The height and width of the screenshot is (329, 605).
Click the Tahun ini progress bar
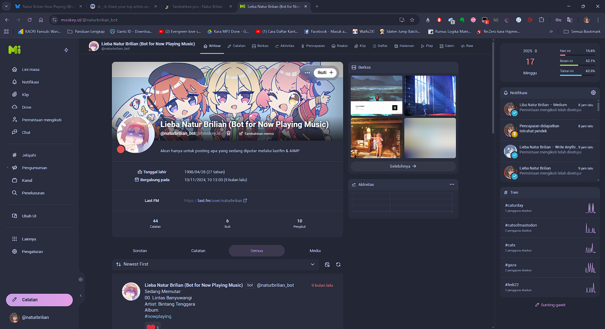[577, 75]
